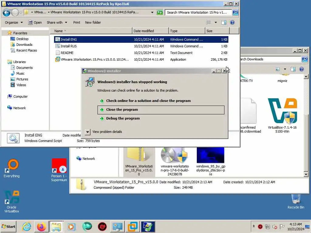
Task: Select the Unconfirmed crdownload file in Downloads
Action: 250,116
